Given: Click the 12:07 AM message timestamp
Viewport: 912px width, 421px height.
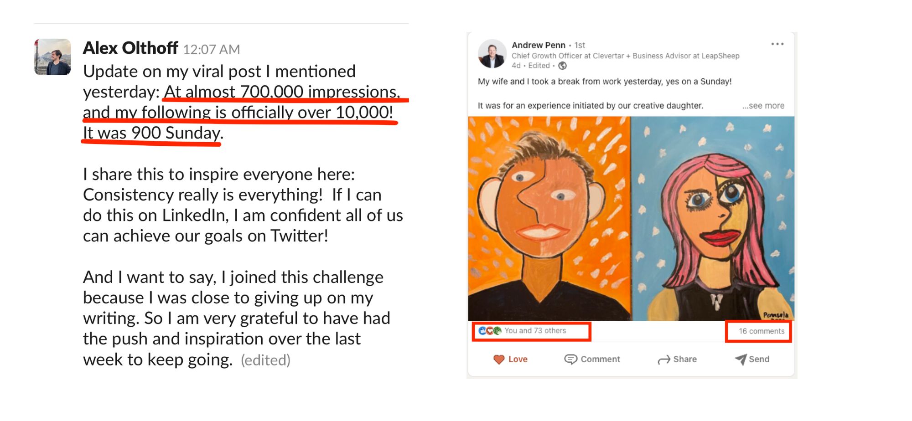Looking at the screenshot, I should point(212,49).
